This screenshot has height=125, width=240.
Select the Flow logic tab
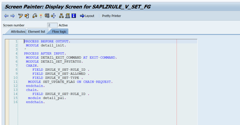[x=59, y=31]
